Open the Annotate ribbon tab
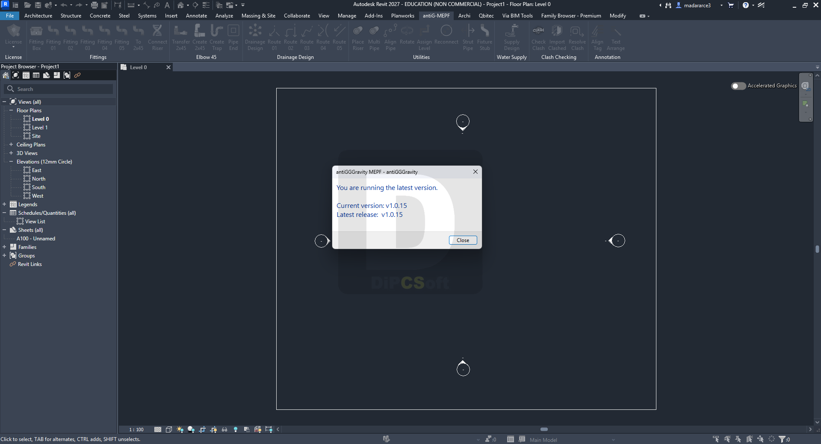The image size is (821, 444). (196, 16)
